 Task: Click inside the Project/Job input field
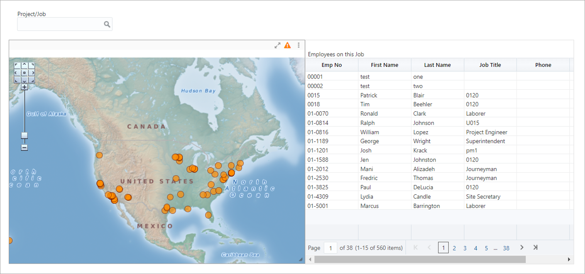point(58,24)
